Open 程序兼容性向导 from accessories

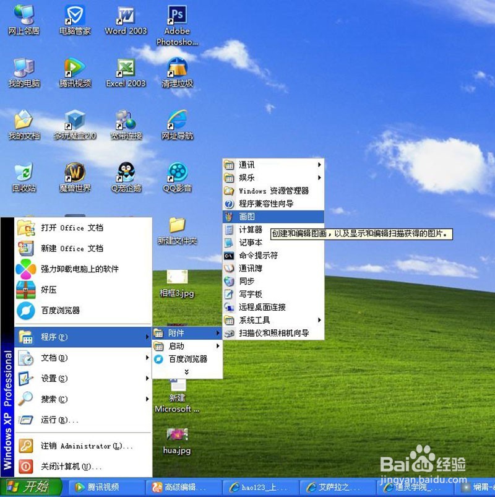tap(273, 204)
